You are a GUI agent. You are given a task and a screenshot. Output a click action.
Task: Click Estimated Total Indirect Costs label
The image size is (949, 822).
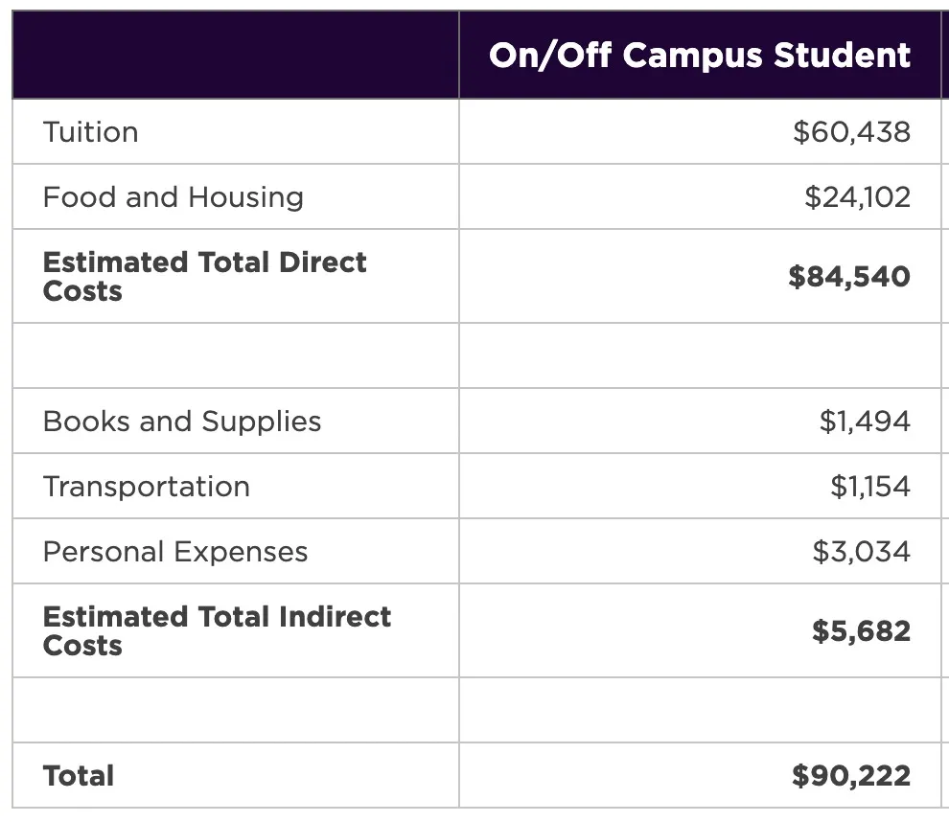tap(217, 630)
